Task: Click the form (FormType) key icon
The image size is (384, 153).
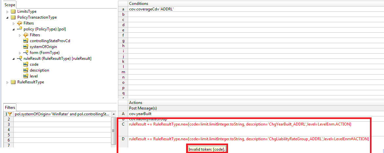Action: tap(26, 53)
